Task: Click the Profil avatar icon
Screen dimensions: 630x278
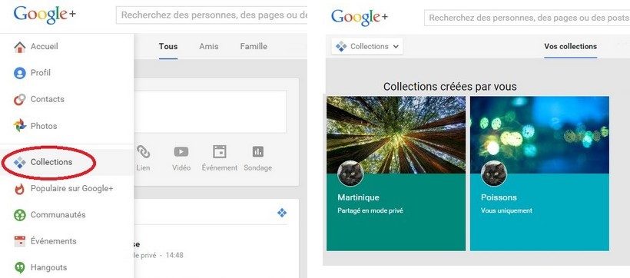Action: 20,73
